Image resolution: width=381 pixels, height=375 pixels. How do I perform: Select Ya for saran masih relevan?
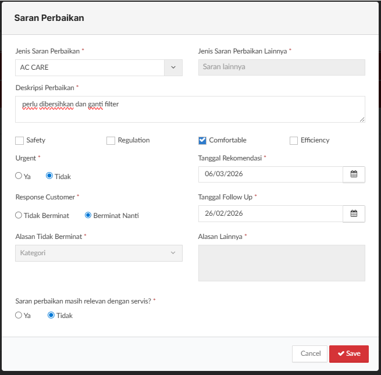(19, 315)
